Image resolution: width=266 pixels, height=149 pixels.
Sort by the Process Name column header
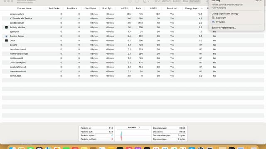click(x=24, y=8)
